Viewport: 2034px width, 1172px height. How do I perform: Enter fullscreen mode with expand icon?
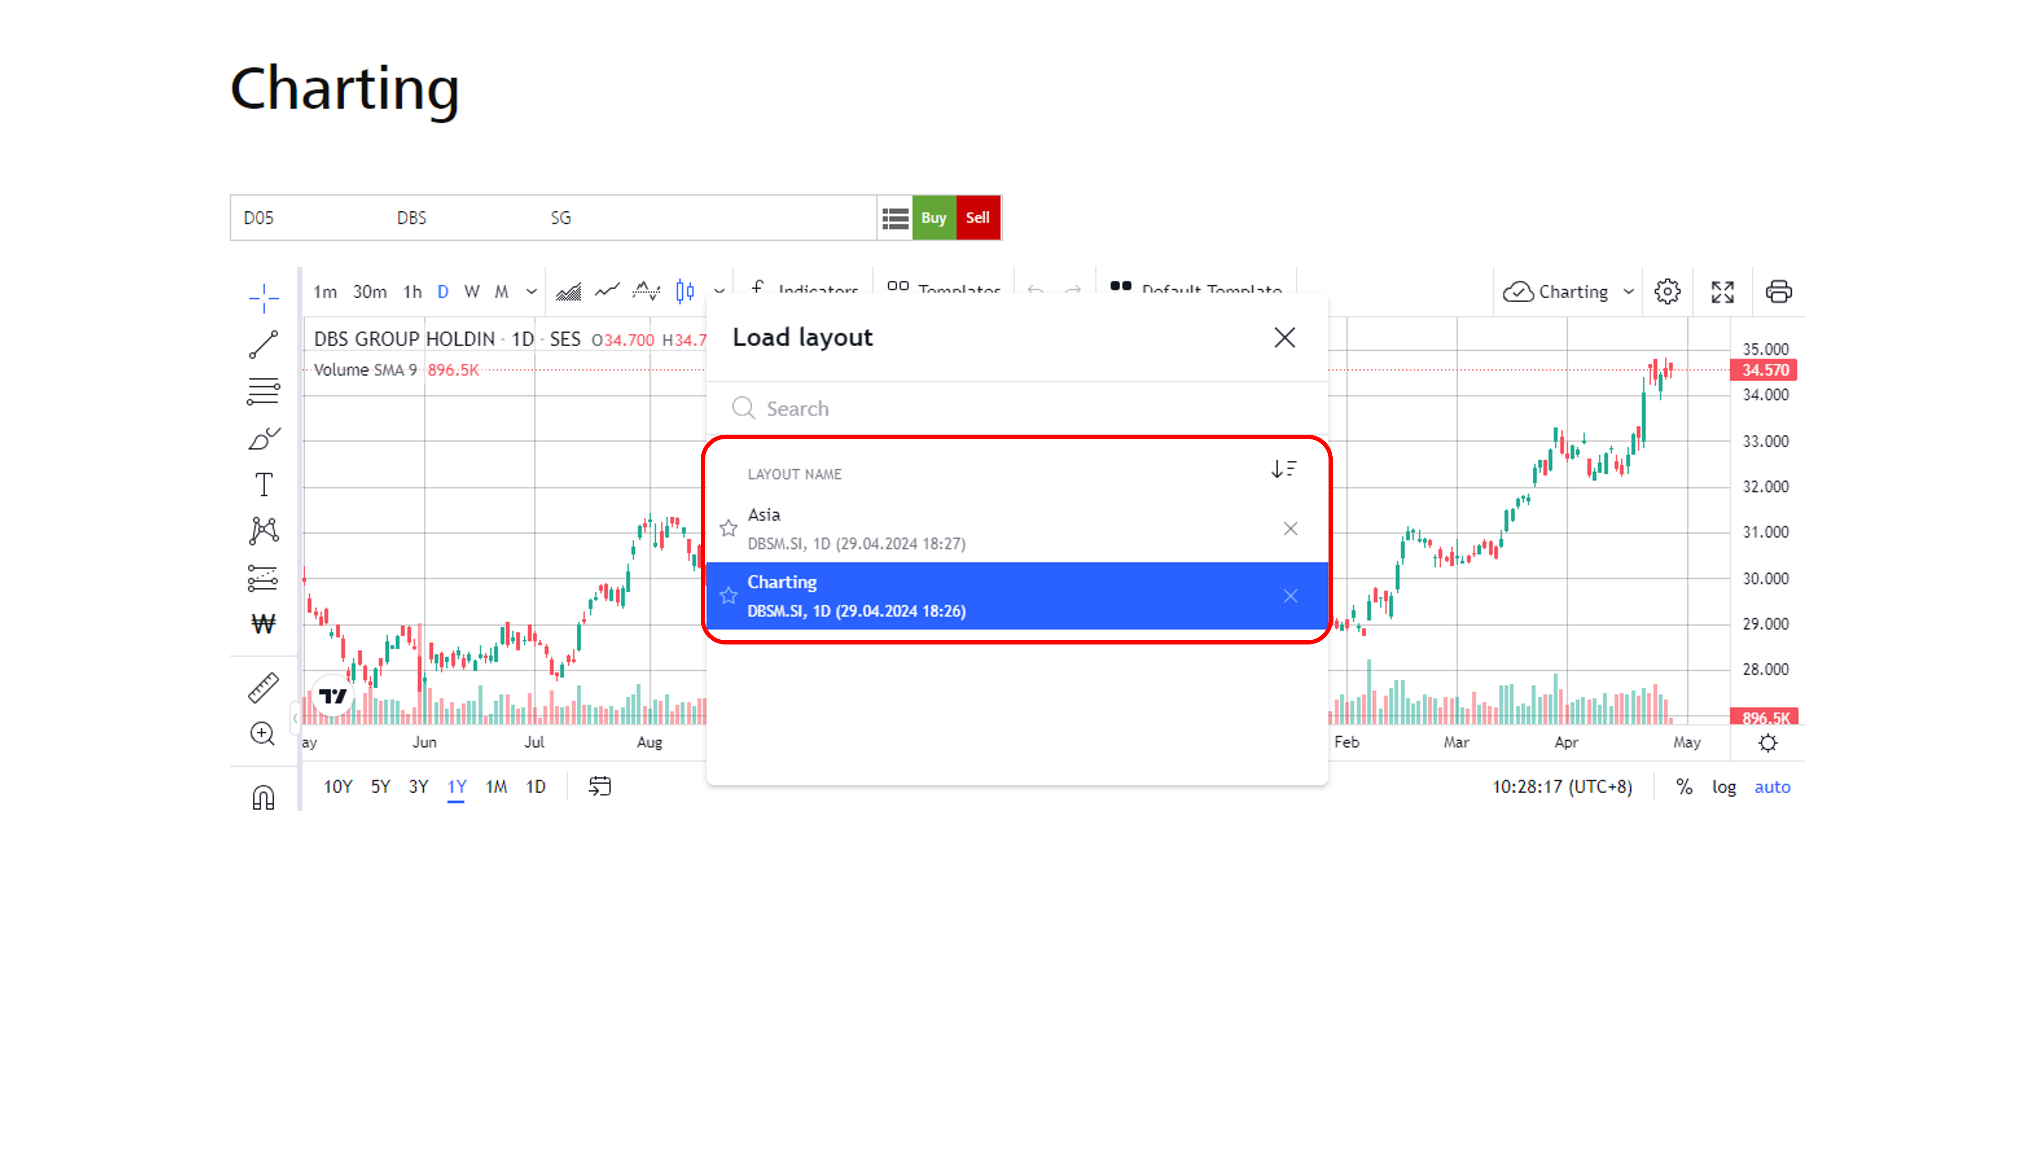pos(1722,291)
